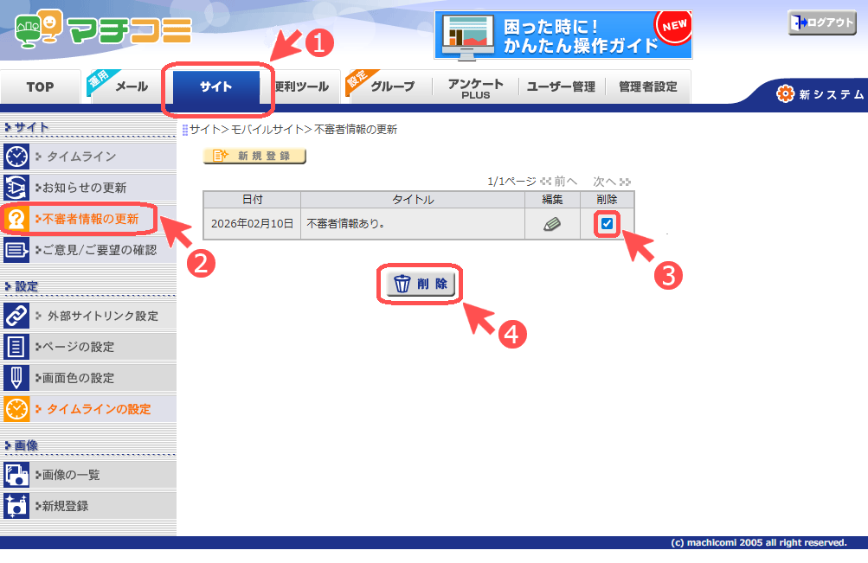Uncheck the delete checkbox for 不審者情報あり
The width and height of the screenshot is (868, 563).
pyautogui.click(x=608, y=224)
